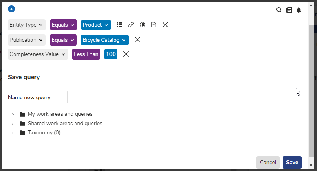
Task: Remove the Entity Type criterion
Action: 165,25
